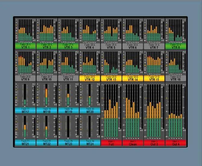Click the VTR 12 surround meter bars
The width and height of the screenshot is (202, 166).
90,62
